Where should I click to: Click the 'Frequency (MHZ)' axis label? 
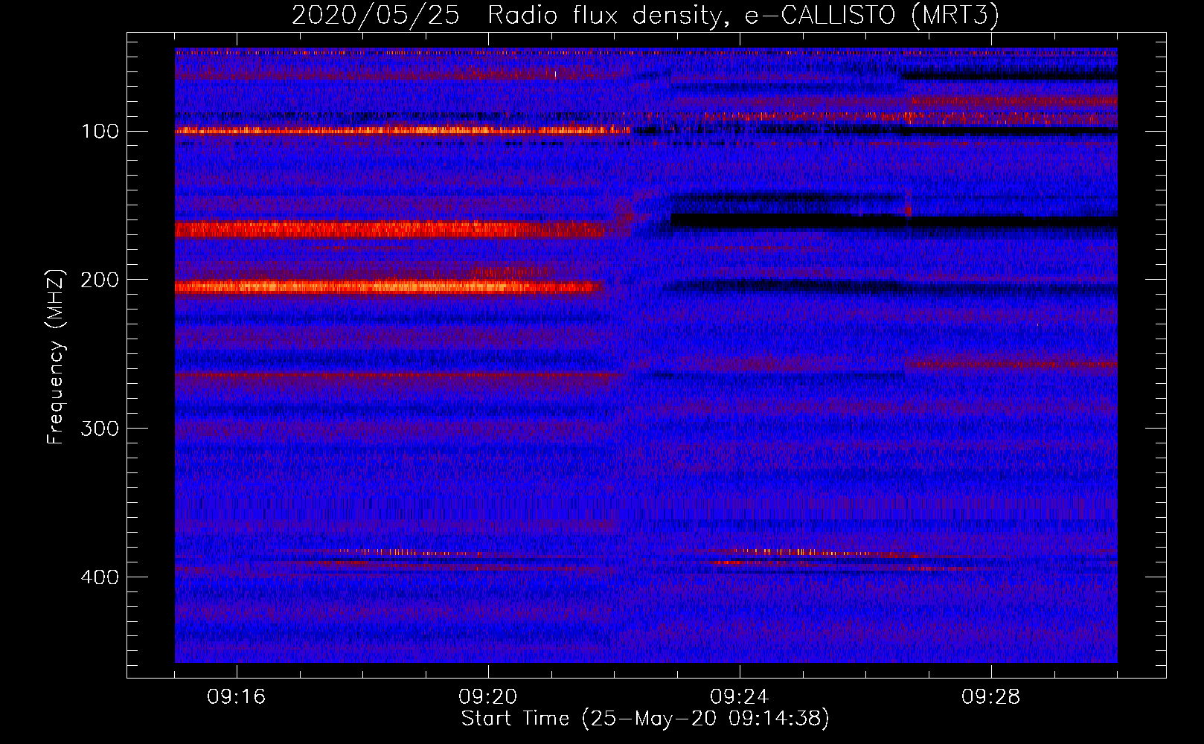55,357
